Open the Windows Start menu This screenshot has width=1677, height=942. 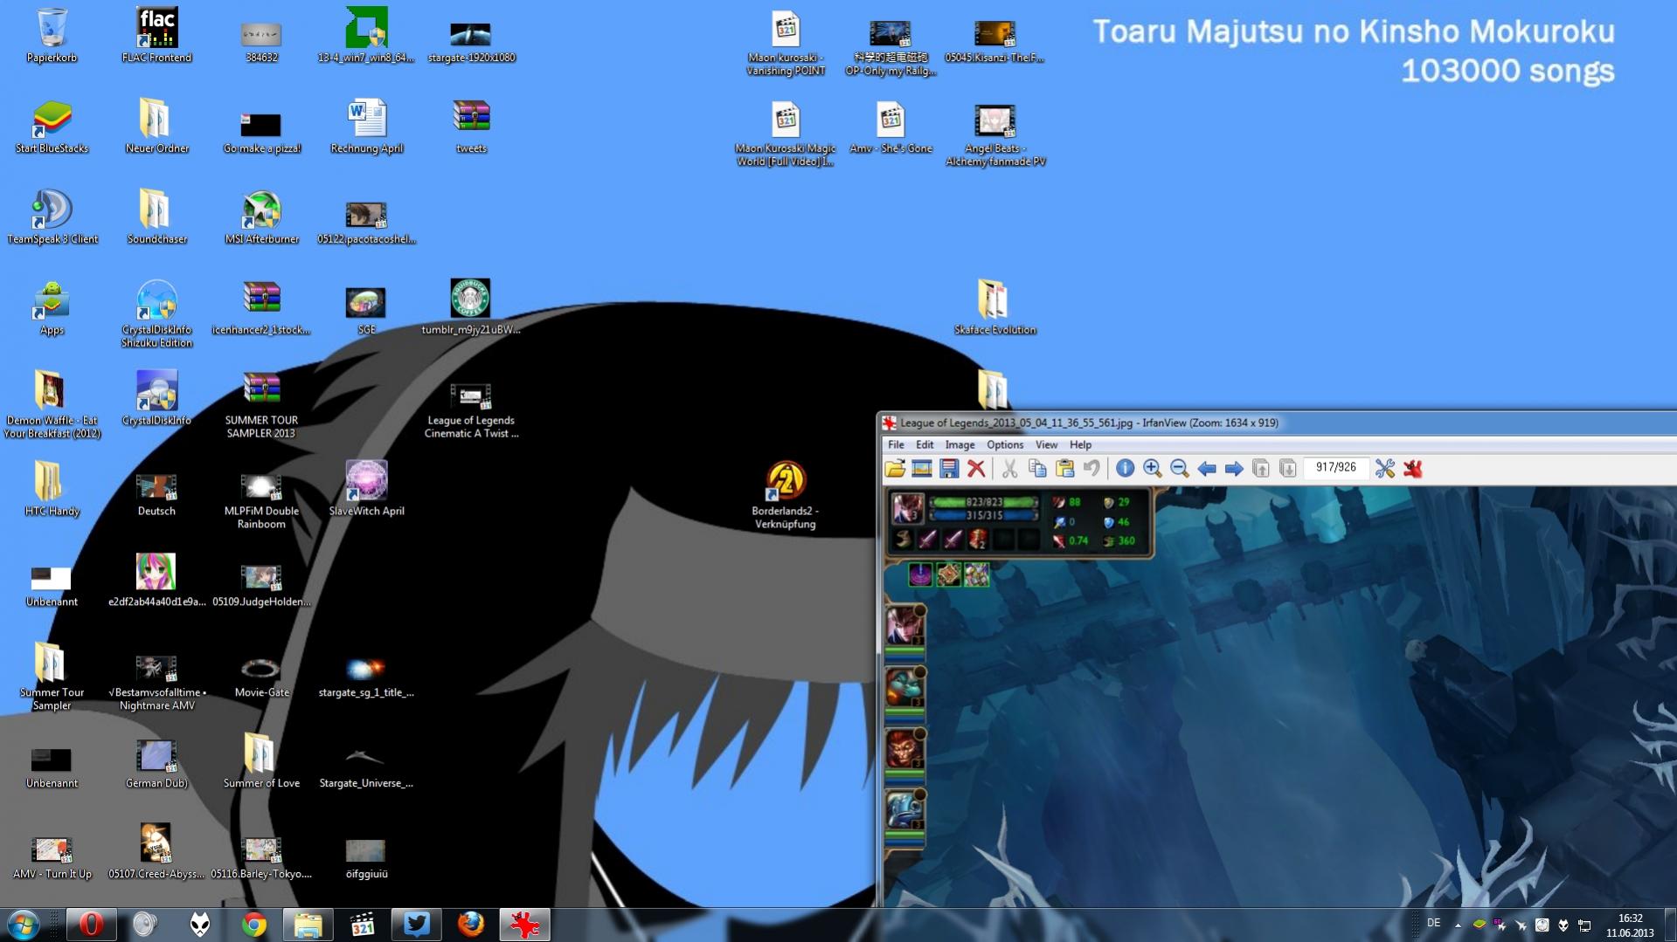pos(23,925)
